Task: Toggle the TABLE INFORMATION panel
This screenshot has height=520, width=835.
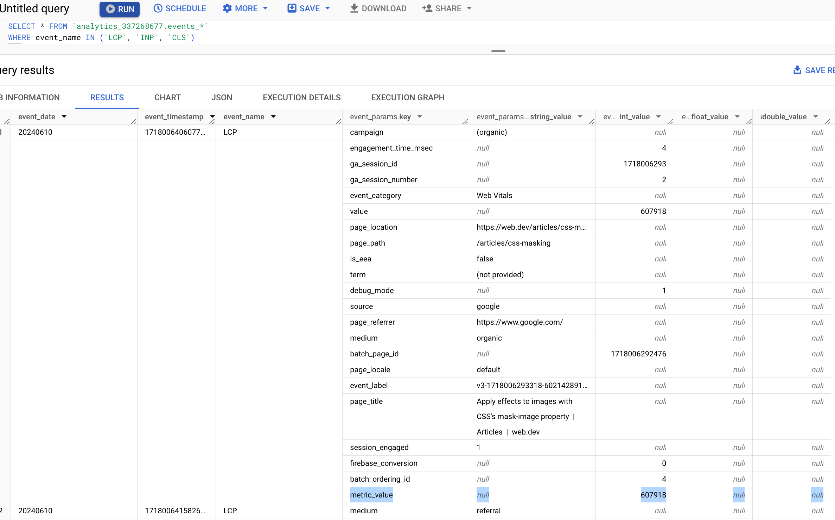Action: pyautogui.click(x=30, y=97)
